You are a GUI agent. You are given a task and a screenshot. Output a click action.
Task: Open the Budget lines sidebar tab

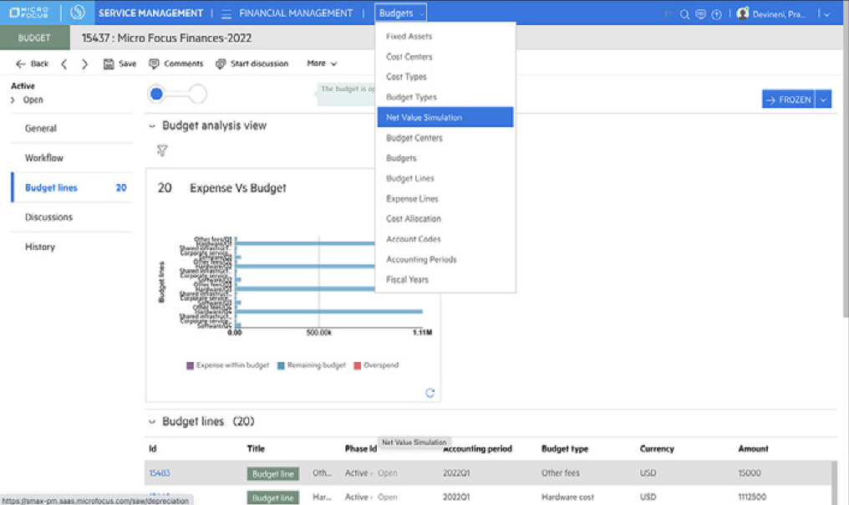pyautogui.click(x=72, y=187)
